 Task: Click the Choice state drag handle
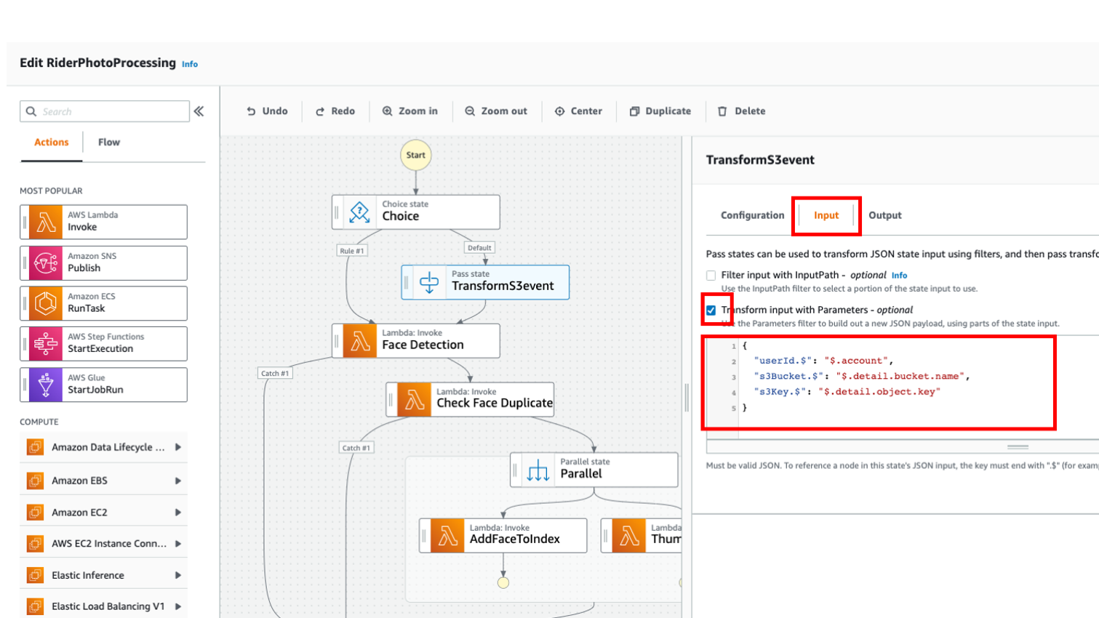337,212
